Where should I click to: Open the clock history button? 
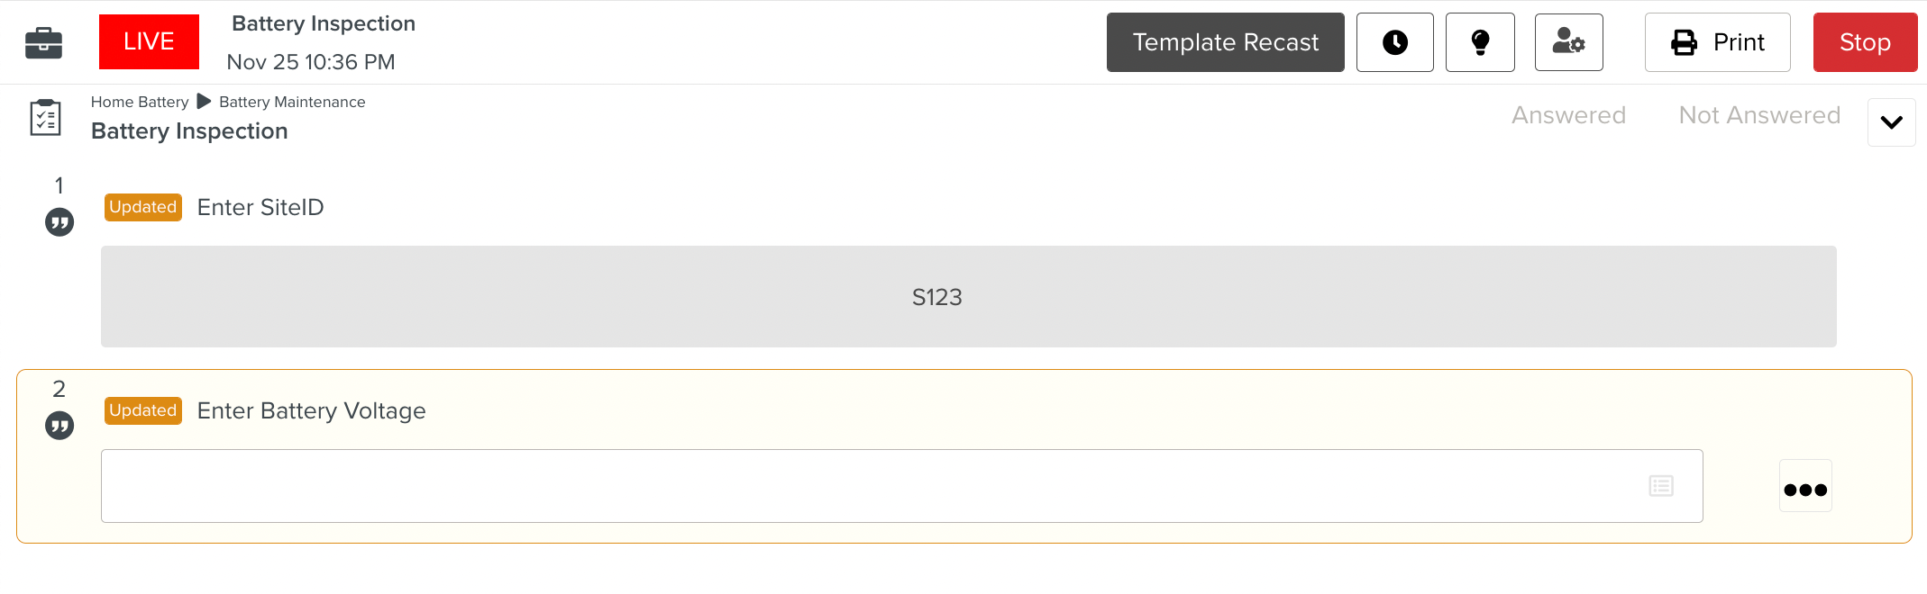pos(1394,42)
